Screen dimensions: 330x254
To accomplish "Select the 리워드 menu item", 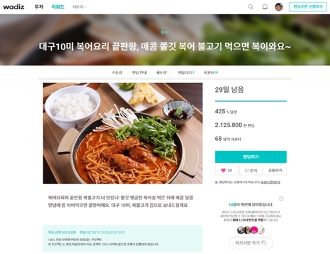I will (58, 7).
